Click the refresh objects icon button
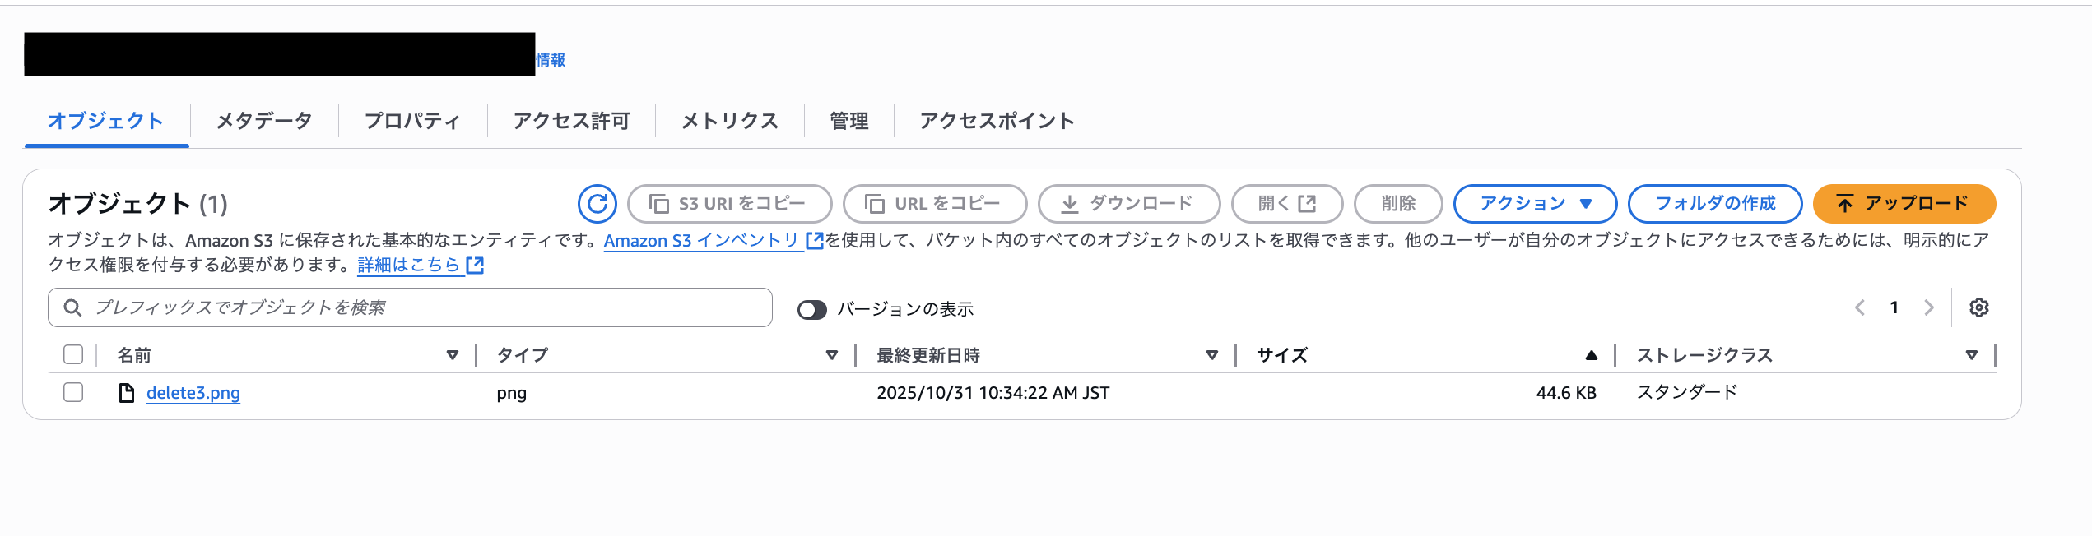2092x536 pixels. click(x=597, y=204)
